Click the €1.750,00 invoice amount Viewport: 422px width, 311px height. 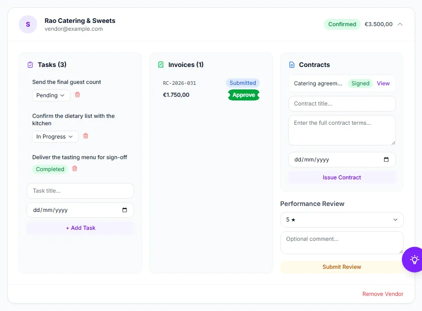(x=176, y=95)
